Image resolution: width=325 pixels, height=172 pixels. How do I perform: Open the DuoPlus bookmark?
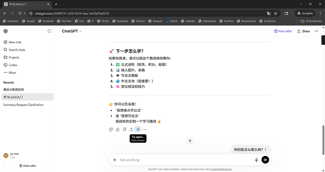[x=227, y=21]
